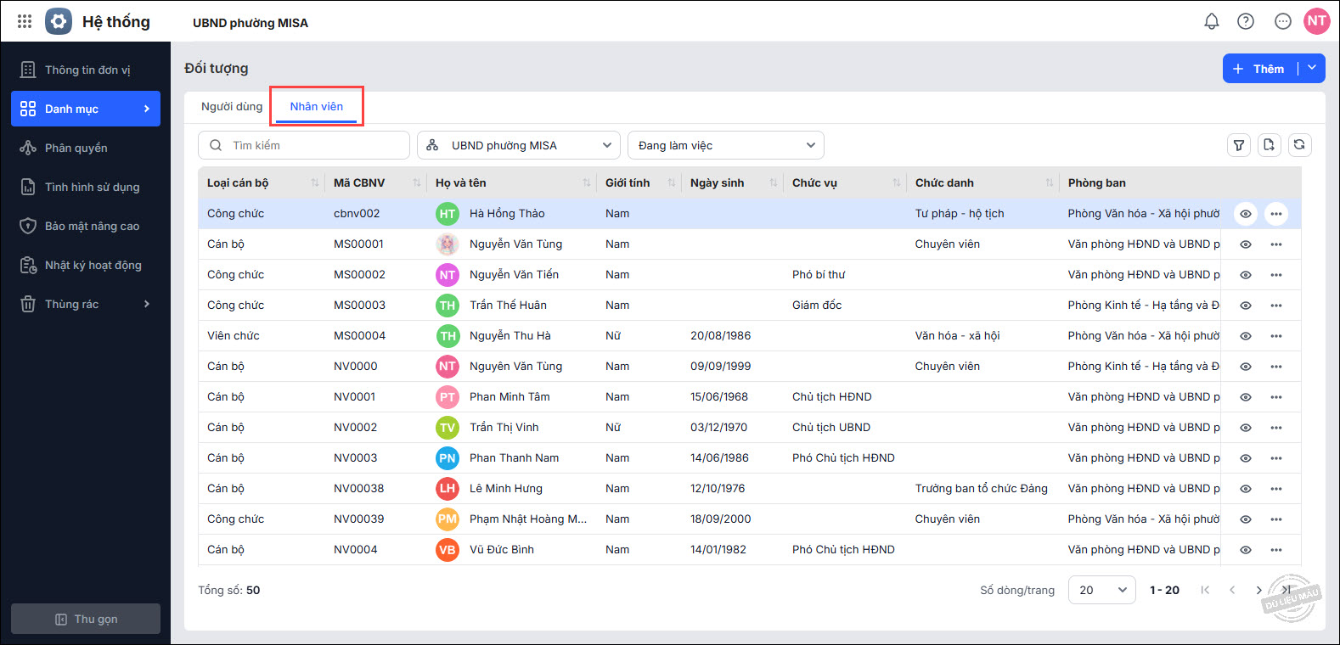Open the NT user avatar menu
This screenshot has height=645, width=1340.
(x=1316, y=21)
